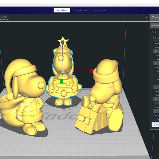Viewport: 159px width, 159px height.
Task: Click the blue Z-axis move handle
Action: [62, 42]
